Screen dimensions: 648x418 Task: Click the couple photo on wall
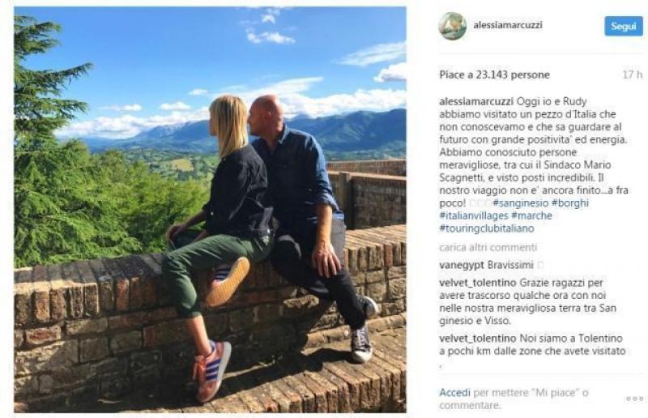(210, 210)
